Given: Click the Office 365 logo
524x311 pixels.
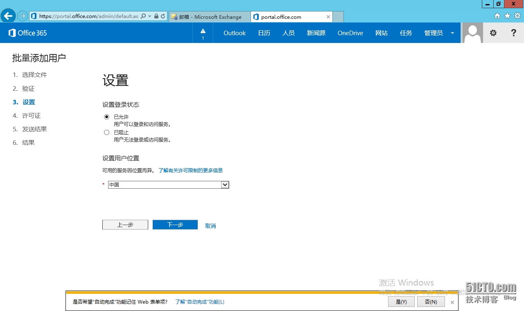Looking at the screenshot, I should pos(27,33).
